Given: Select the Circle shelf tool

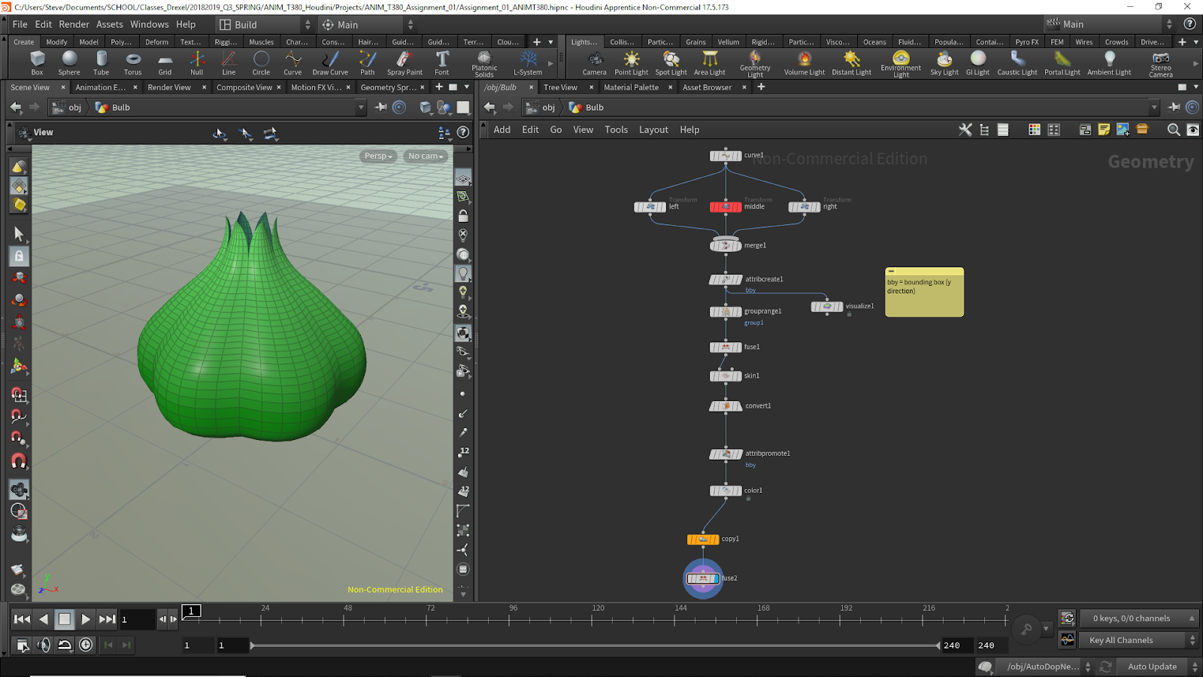Looking at the screenshot, I should 261,62.
